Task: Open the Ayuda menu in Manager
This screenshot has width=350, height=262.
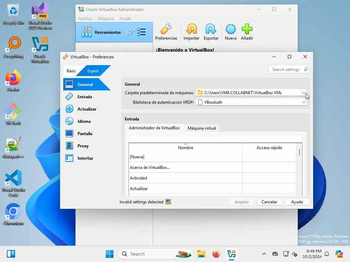Action: 125,19
